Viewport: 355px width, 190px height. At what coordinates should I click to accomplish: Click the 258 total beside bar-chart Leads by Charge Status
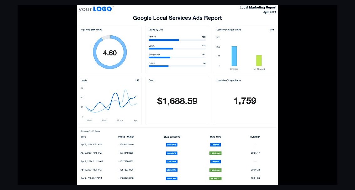pyautogui.click(x=272, y=30)
